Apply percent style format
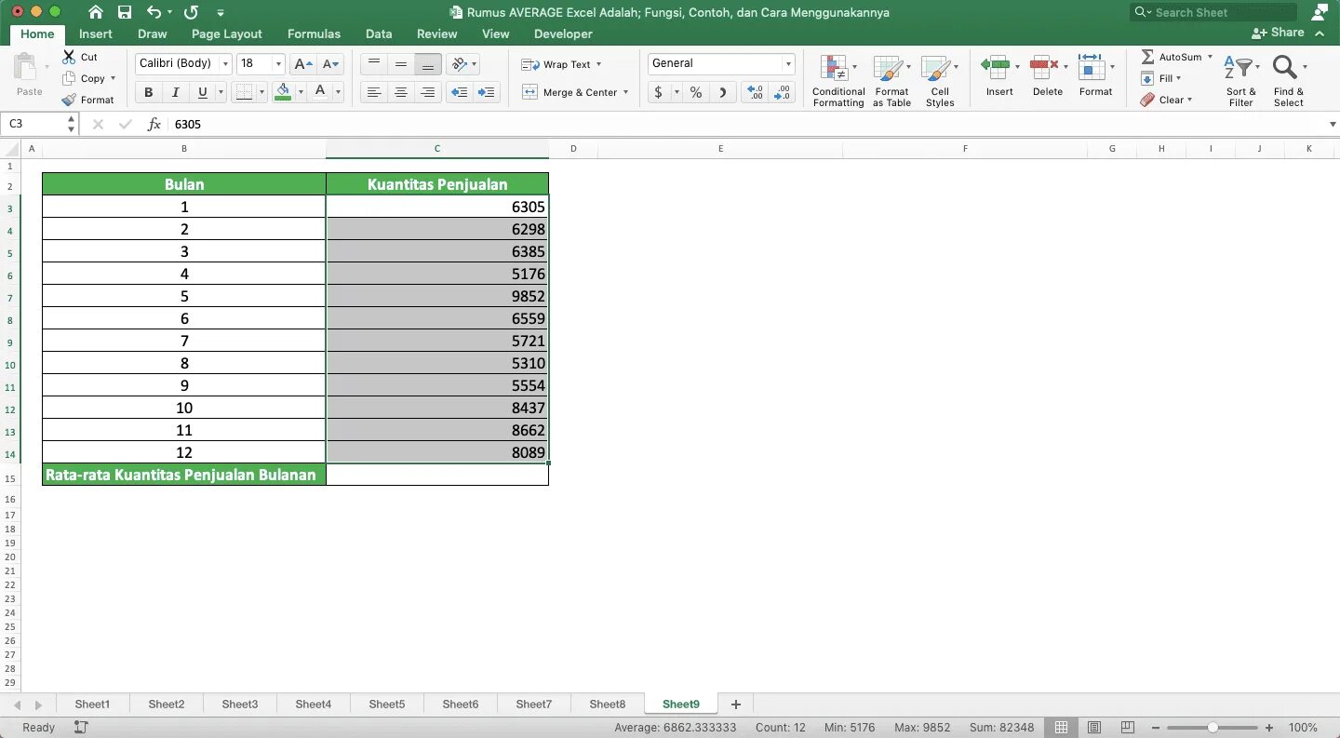The width and height of the screenshot is (1340, 738). coord(695,92)
